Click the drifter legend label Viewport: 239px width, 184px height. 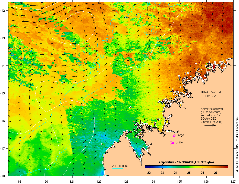click(x=180, y=142)
